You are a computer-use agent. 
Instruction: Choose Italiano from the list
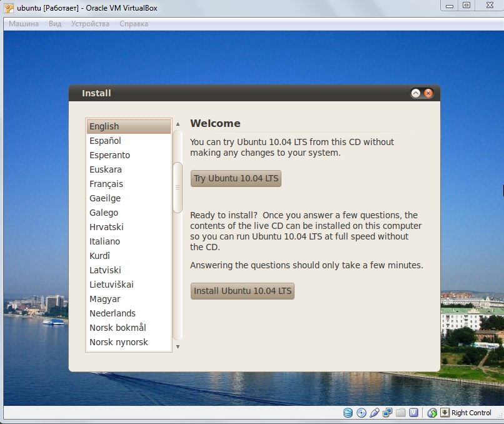[x=129, y=241]
